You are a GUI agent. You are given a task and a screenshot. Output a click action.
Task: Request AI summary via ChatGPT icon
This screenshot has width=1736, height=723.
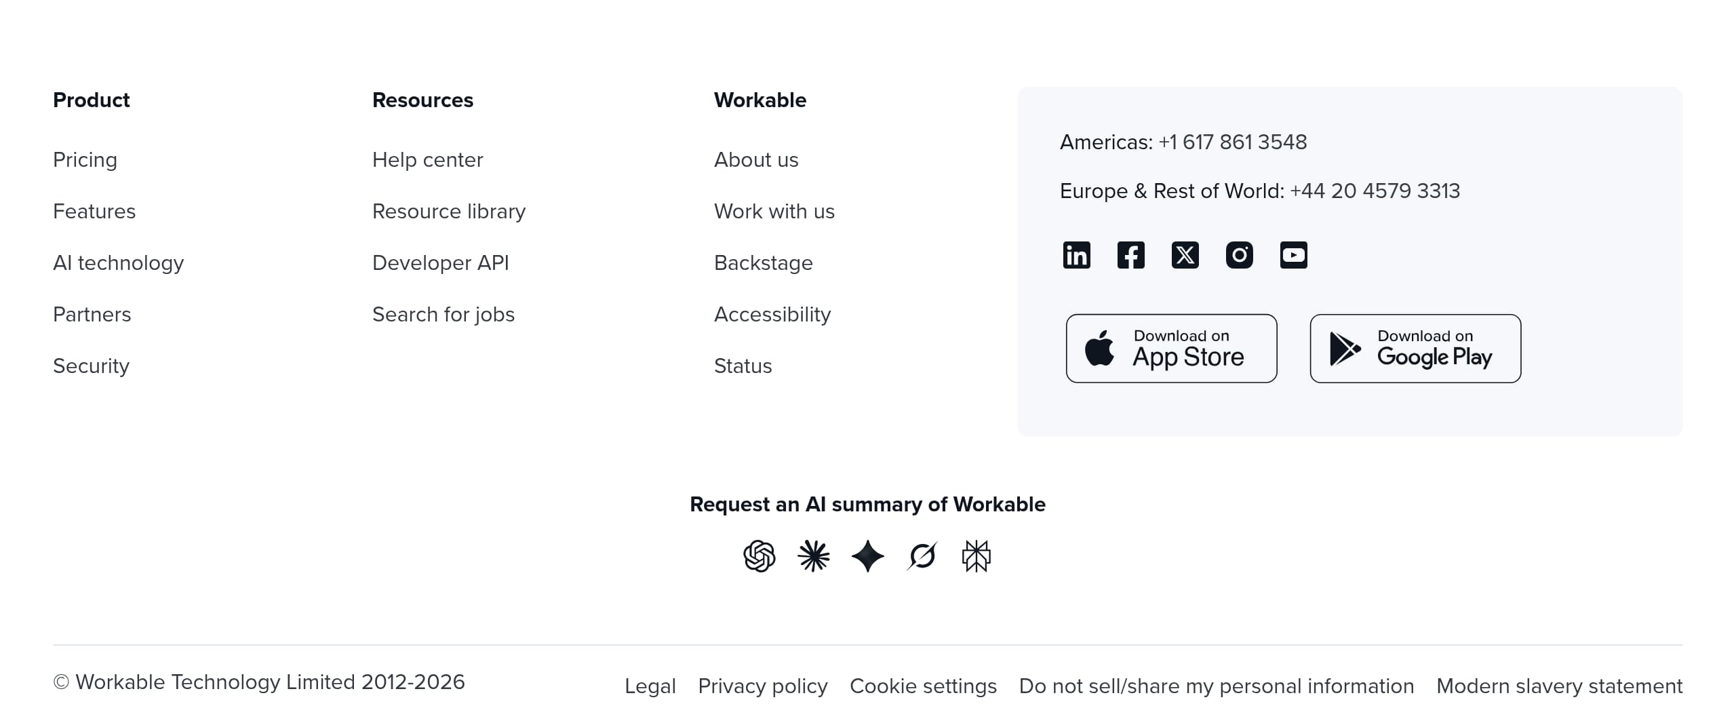point(759,556)
